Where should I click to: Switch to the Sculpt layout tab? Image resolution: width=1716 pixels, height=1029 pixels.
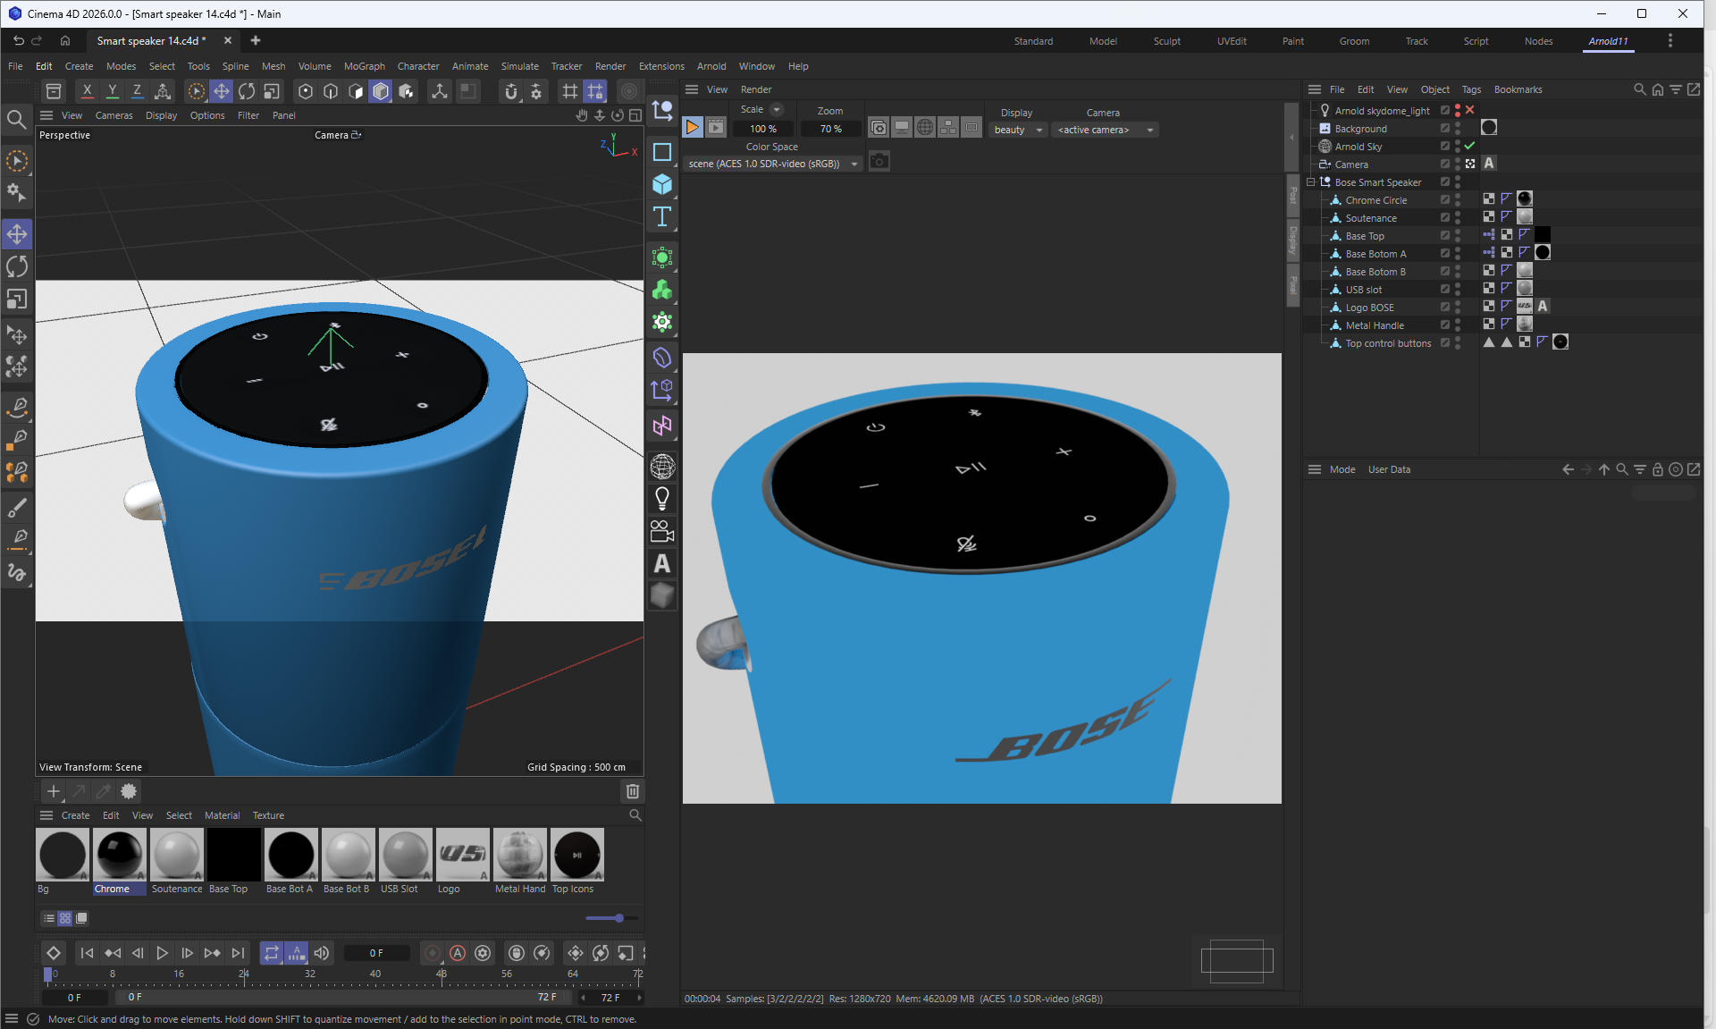tap(1166, 41)
